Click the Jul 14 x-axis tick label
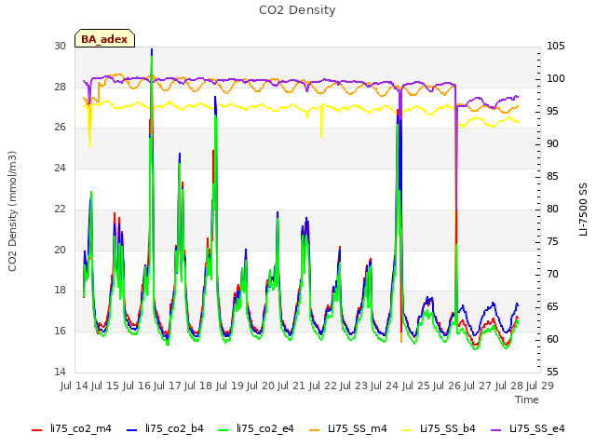The height and width of the screenshot is (447, 596). pyautogui.click(x=74, y=386)
